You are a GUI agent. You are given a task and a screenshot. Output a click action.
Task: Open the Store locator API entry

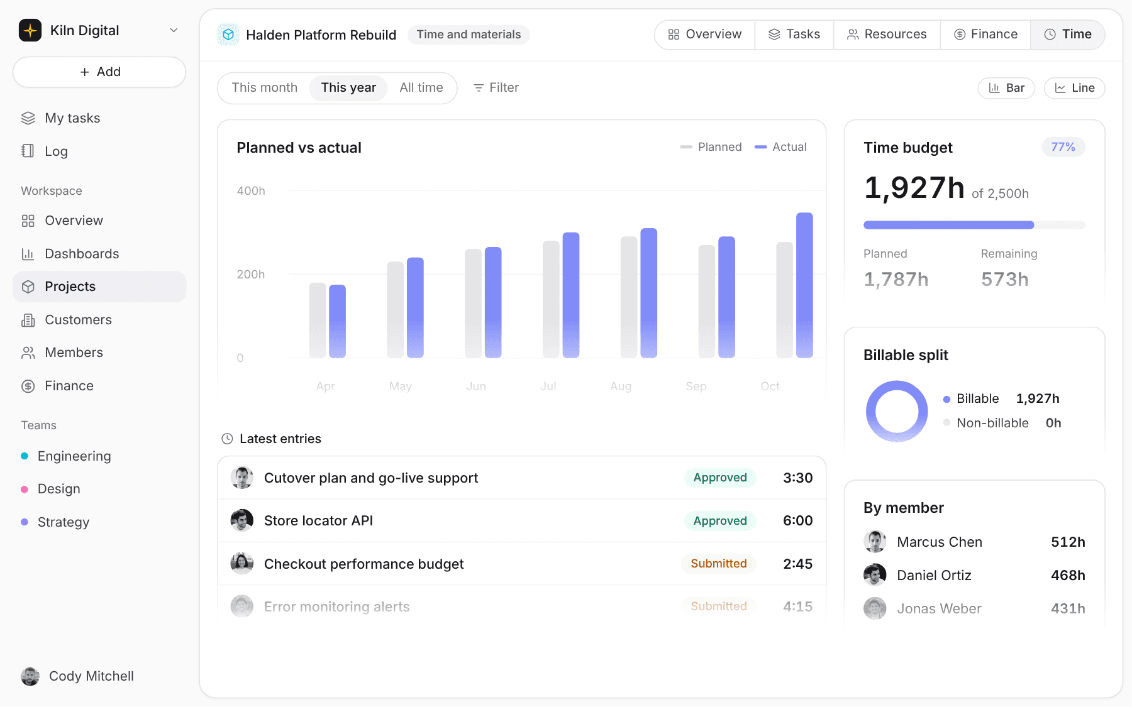click(521, 520)
